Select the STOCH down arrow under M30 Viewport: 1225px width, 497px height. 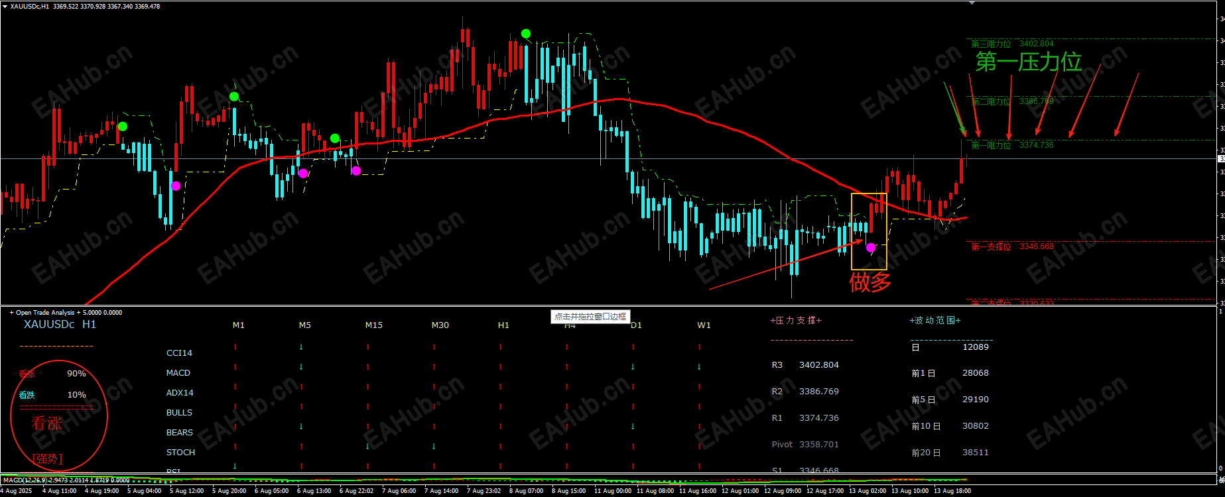[434, 446]
